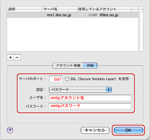Click the window resize grip corner
150x140 pixels.
pyautogui.click(x=148, y=138)
